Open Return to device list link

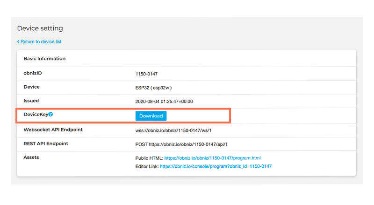tap(39, 41)
